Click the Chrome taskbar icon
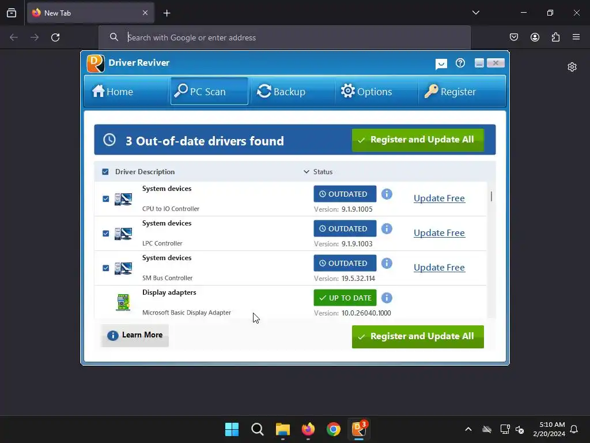The width and height of the screenshot is (590, 443). coord(334,429)
